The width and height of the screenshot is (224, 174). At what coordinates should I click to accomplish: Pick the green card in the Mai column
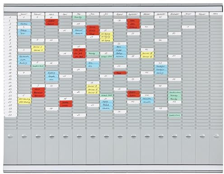[79, 17]
